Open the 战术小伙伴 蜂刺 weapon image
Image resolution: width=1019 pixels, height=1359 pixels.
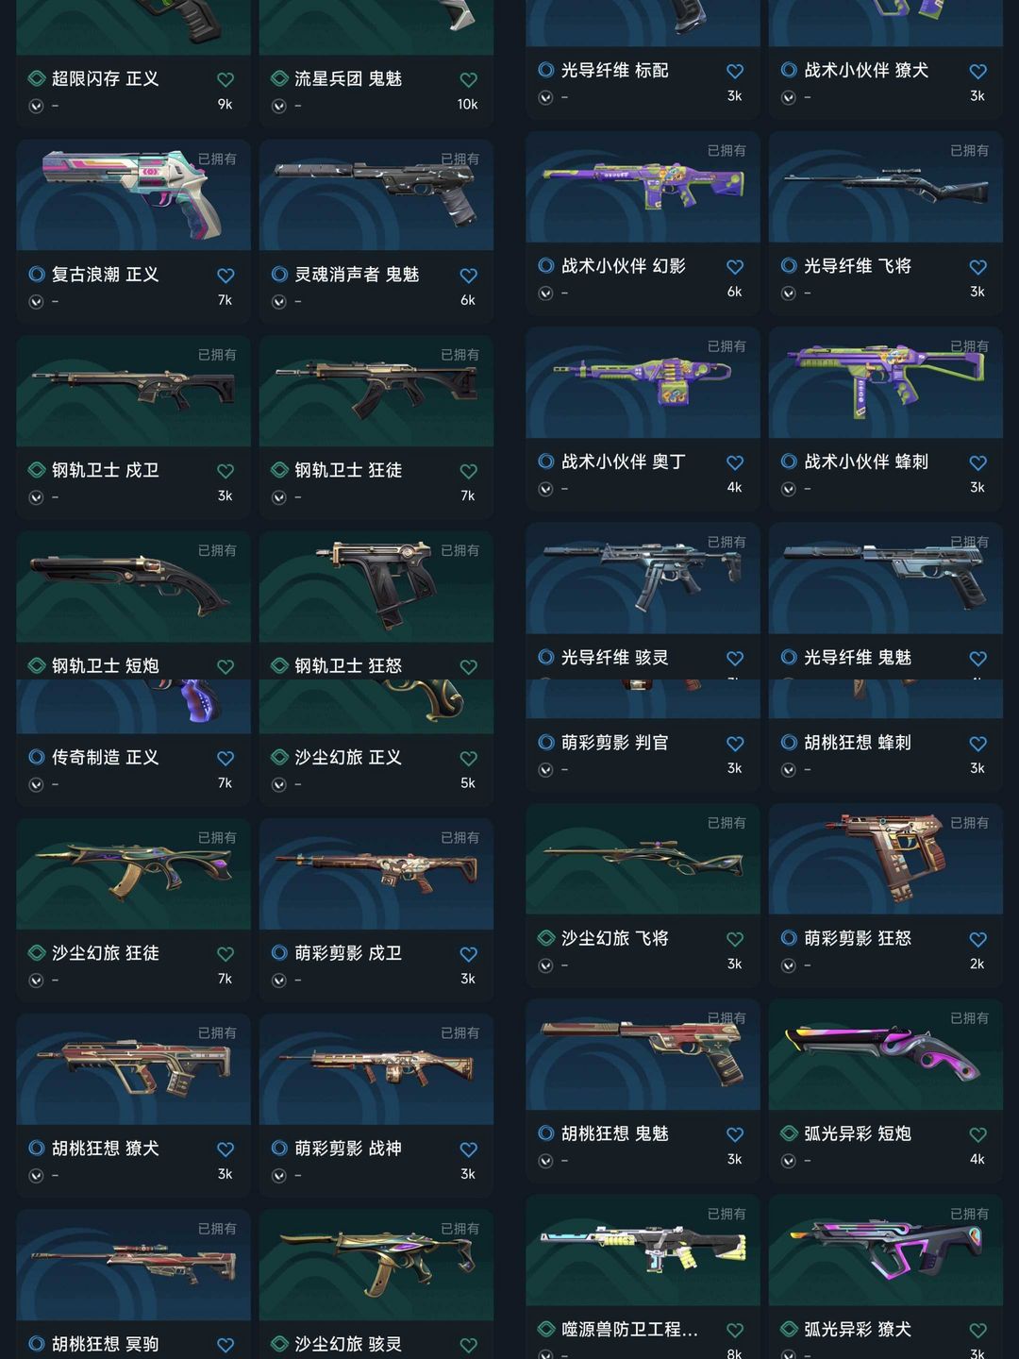click(x=886, y=382)
